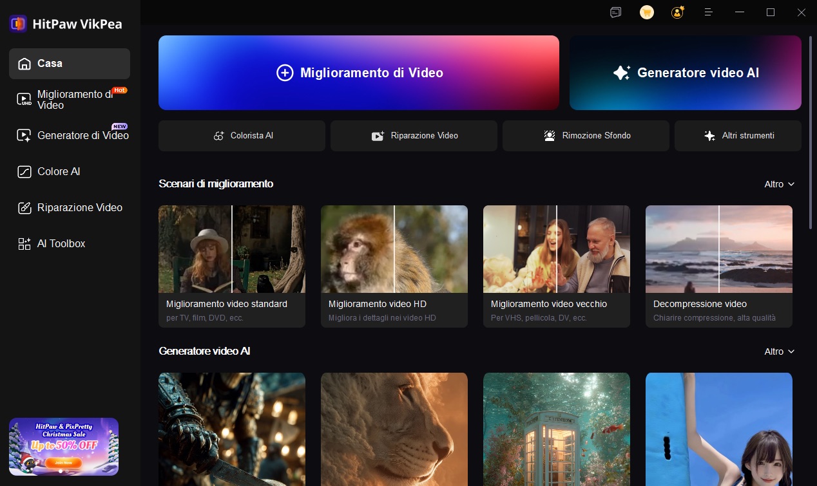Expand Altro beside Generatore video AI
Image resolution: width=817 pixels, height=486 pixels.
coord(779,351)
